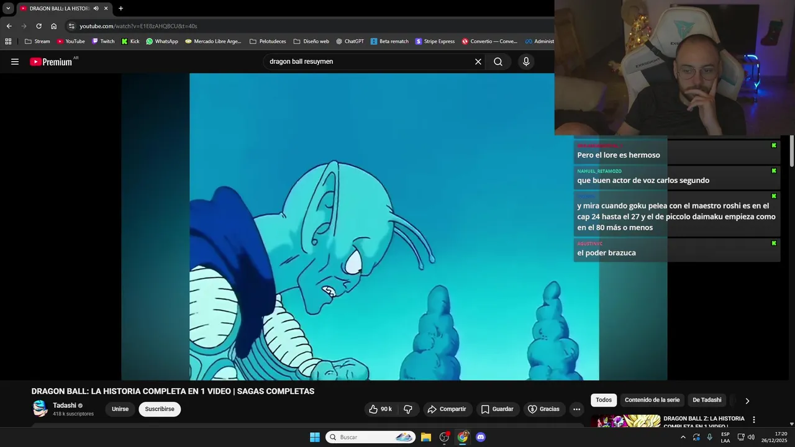Go back with the browser back arrow
The image size is (795, 447).
coord(9,26)
